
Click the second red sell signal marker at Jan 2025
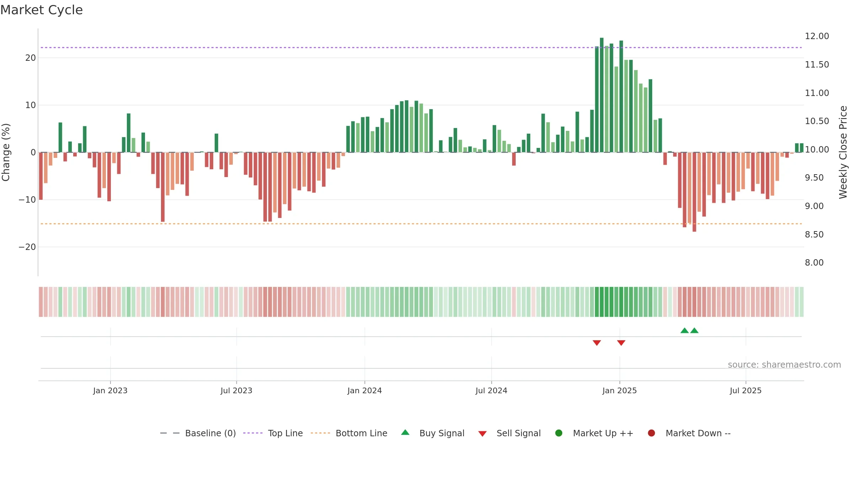(x=621, y=343)
